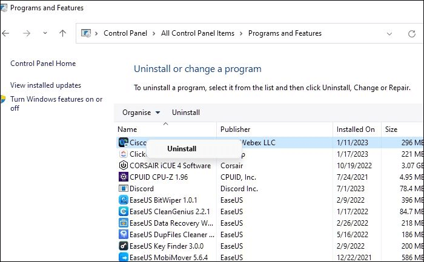The image size is (424, 262).
Task: Click the Programs and Features title icon
Action: 4,8
